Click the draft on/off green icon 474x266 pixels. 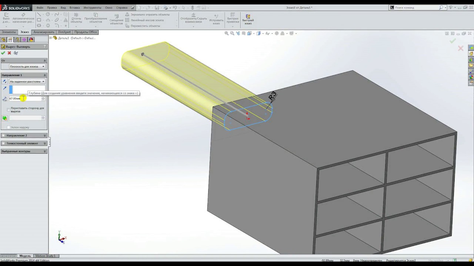point(4,118)
